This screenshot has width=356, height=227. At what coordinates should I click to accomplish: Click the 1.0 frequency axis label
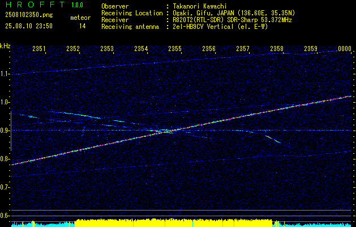coord(4,102)
